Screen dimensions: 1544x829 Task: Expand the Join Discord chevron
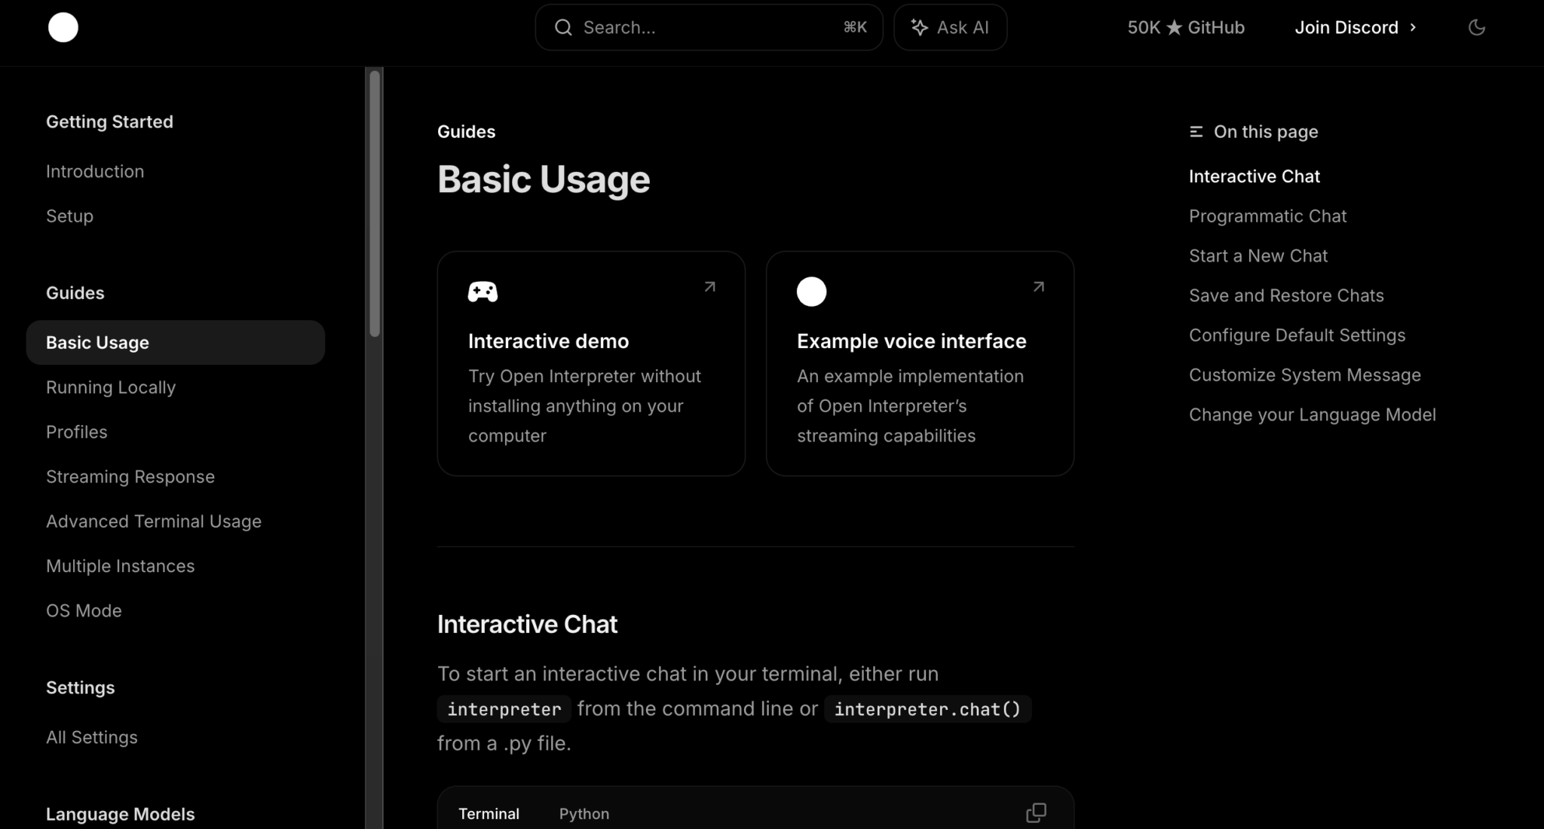1413,28
